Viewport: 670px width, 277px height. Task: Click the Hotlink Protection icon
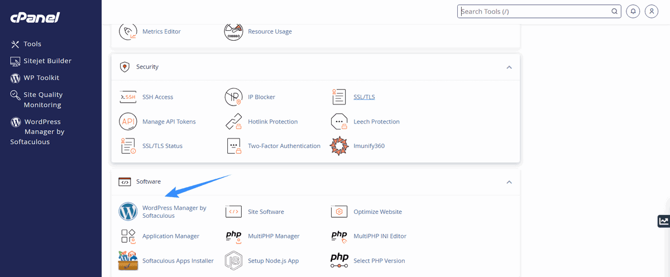[233, 122]
